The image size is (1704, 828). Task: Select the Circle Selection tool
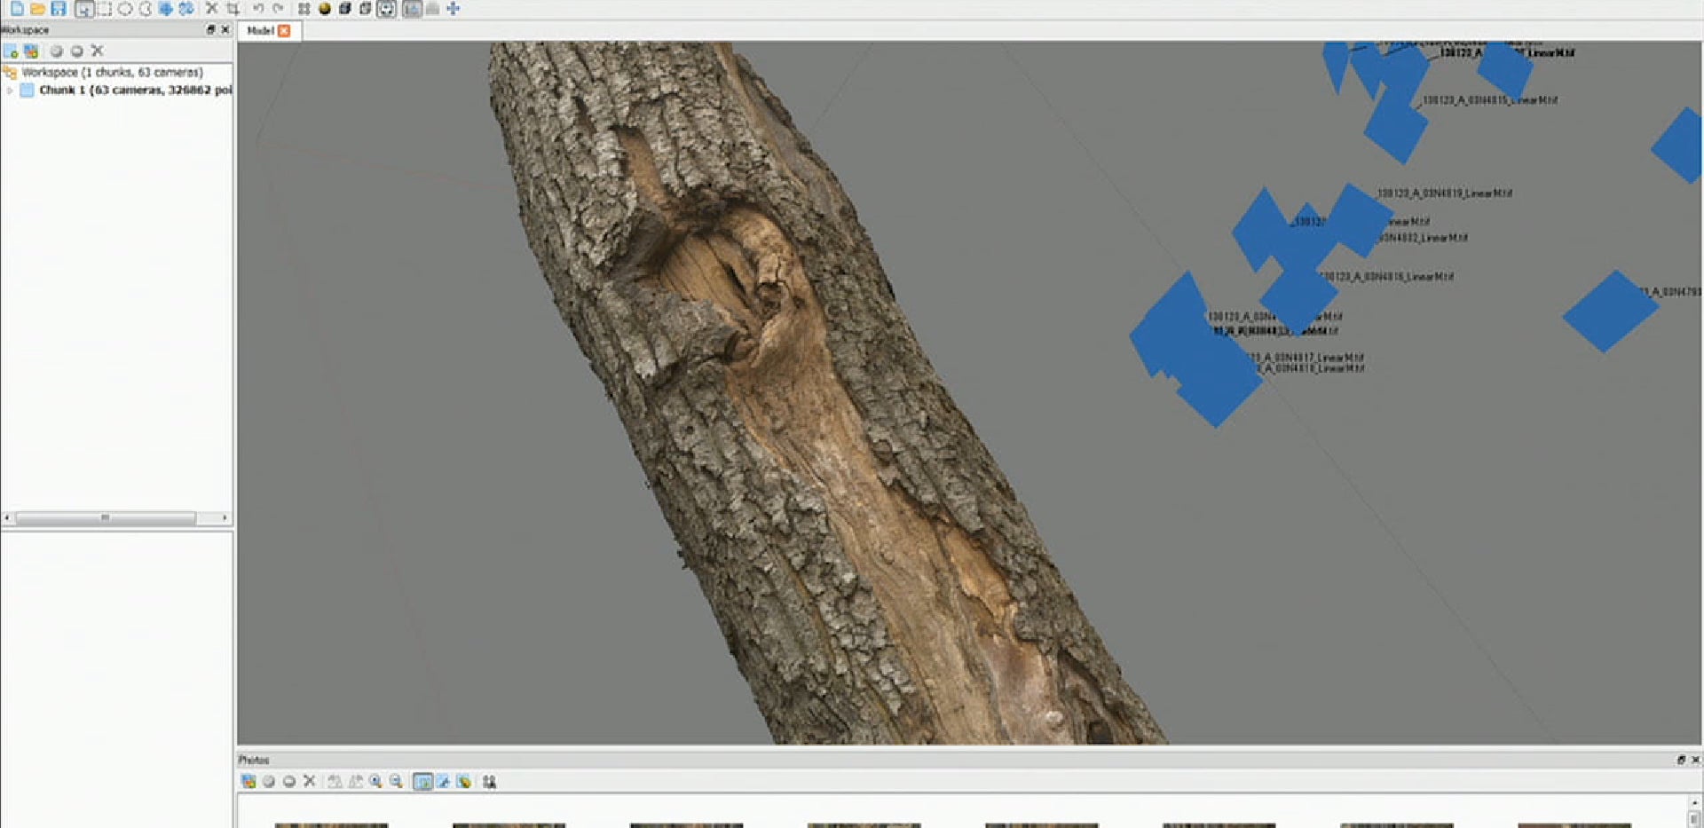pos(125,9)
